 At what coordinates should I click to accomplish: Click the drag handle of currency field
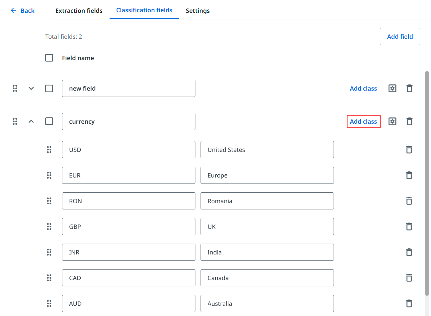[15, 121]
